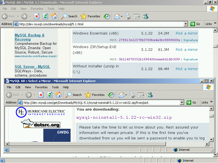Click Print icon in MySQL 5.1 Downloads window

click(x=128, y=16)
